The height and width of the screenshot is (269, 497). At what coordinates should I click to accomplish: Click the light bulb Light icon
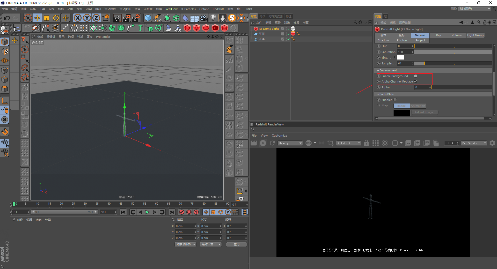(213, 18)
